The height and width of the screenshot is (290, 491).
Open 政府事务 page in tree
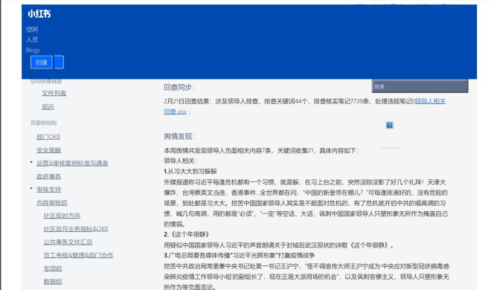(48, 176)
